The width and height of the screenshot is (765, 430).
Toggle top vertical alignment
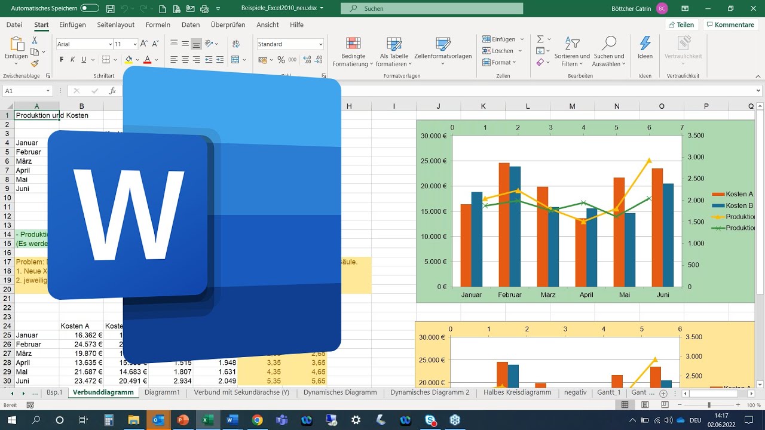click(x=174, y=44)
